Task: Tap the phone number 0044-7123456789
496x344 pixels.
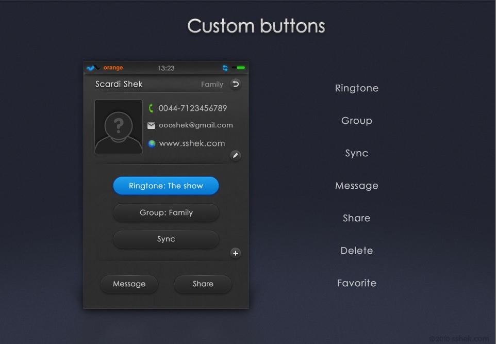Action: pos(193,108)
